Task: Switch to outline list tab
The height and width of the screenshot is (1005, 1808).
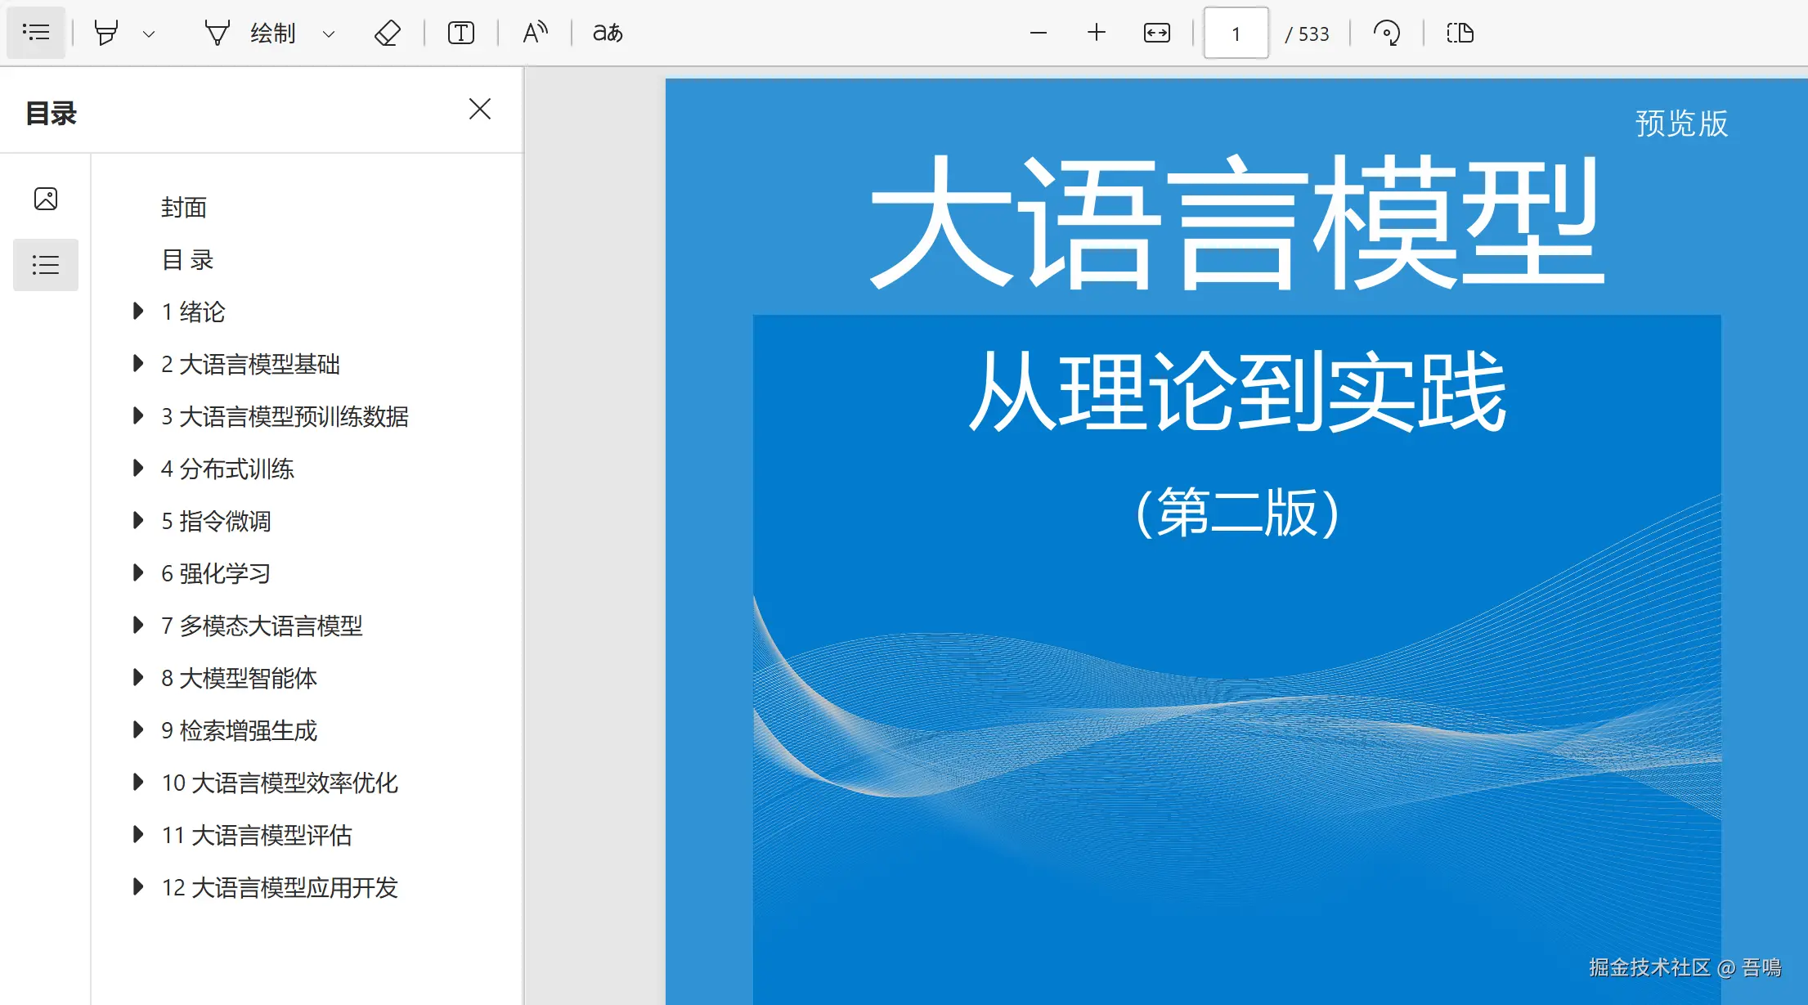Action: pos(46,265)
